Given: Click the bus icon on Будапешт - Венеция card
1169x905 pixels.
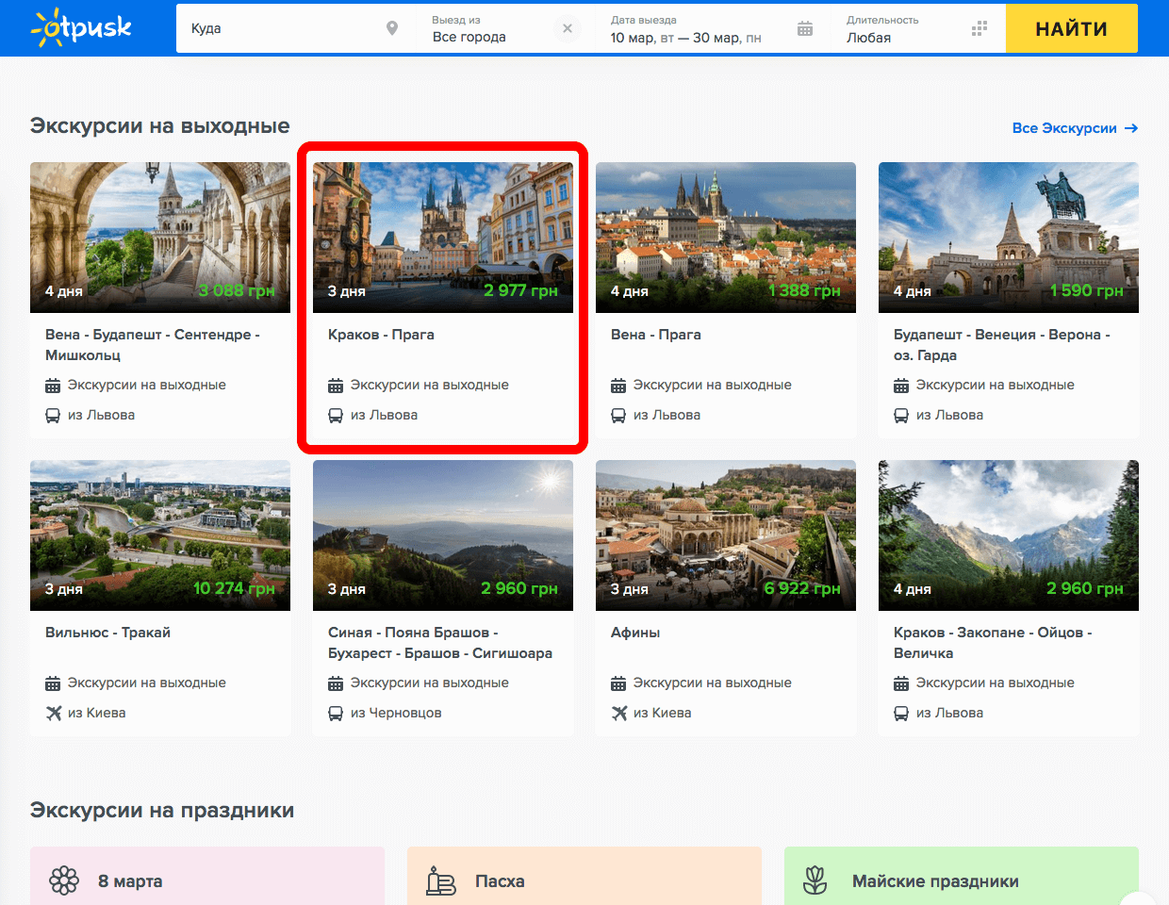Looking at the screenshot, I should (901, 415).
